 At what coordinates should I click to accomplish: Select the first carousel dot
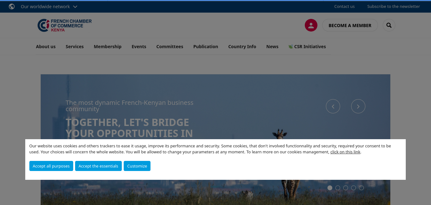click(330, 188)
